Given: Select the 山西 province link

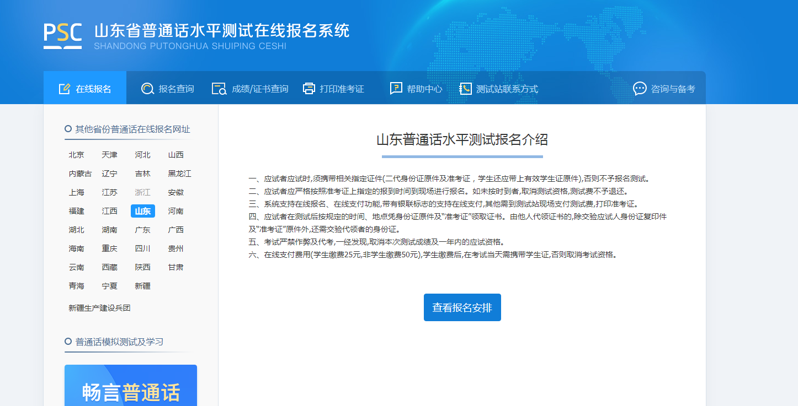Looking at the screenshot, I should point(176,155).
